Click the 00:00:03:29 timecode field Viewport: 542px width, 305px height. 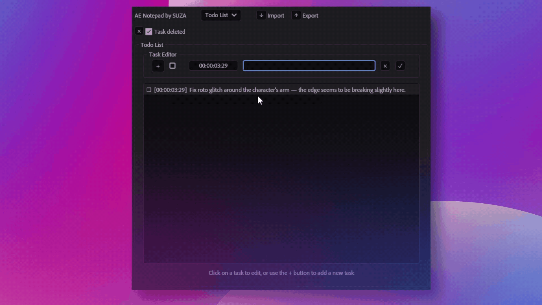coord(213,66)
